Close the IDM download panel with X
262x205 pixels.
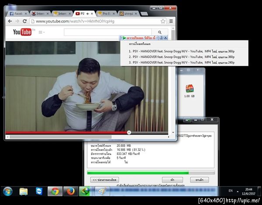pyautogui.click(x=165, y=38)
